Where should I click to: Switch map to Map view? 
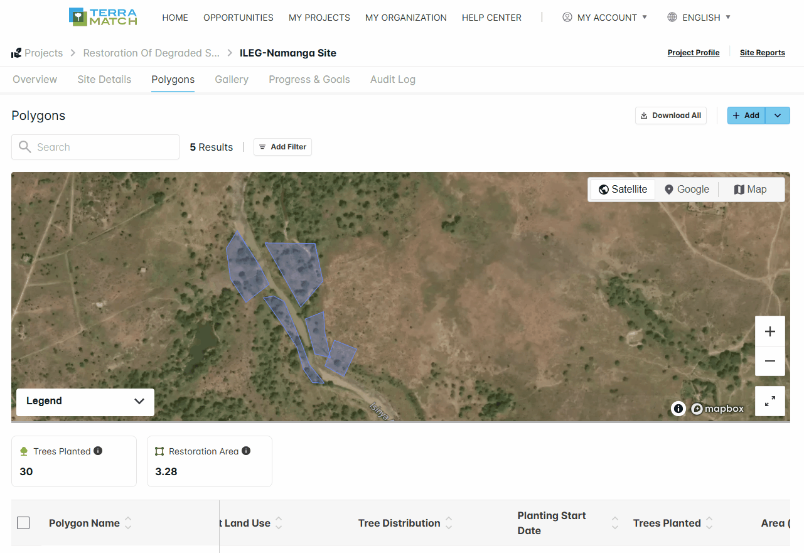pos(751,190)
